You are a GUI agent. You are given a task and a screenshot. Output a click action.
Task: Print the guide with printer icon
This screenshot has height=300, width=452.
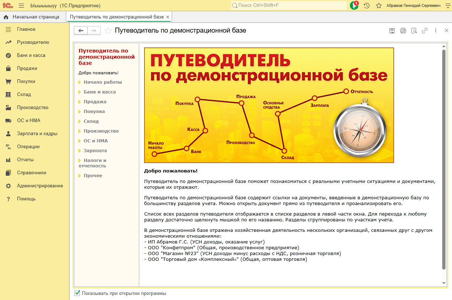tap(403, 31)
